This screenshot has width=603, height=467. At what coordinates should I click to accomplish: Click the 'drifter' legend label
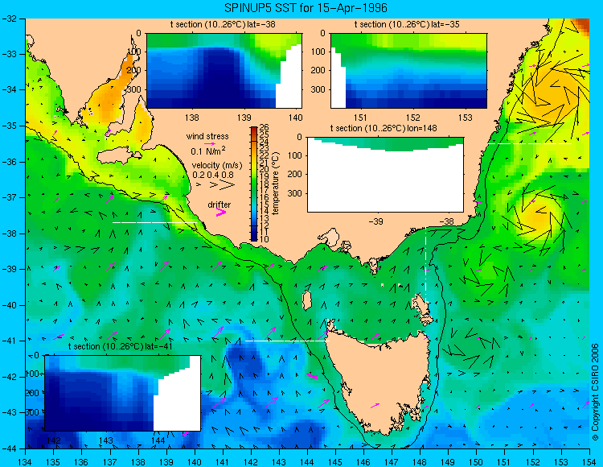[x=219, y=205]
